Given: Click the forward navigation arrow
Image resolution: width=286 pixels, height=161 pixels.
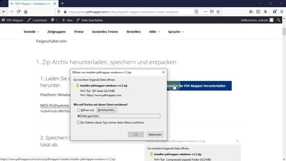Looking at the screenshot, I should coord(11,12).
